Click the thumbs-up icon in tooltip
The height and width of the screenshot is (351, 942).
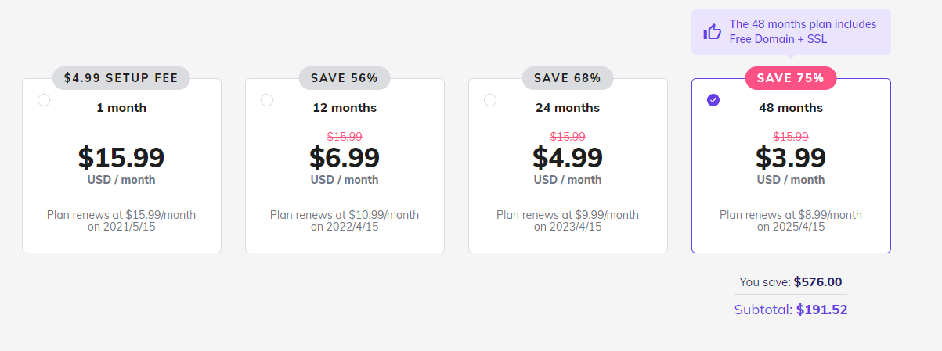[712, 32]
